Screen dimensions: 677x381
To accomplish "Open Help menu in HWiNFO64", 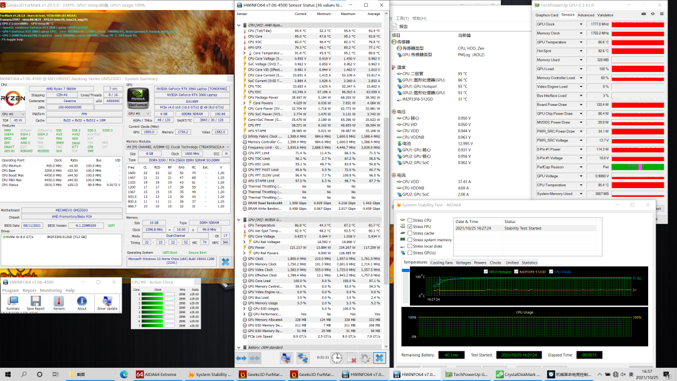I will tap(70, 290).
